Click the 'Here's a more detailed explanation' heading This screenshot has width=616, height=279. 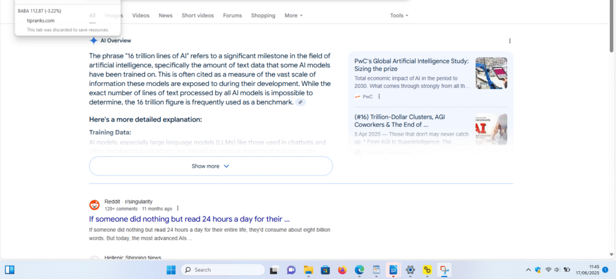coord(146,120)
